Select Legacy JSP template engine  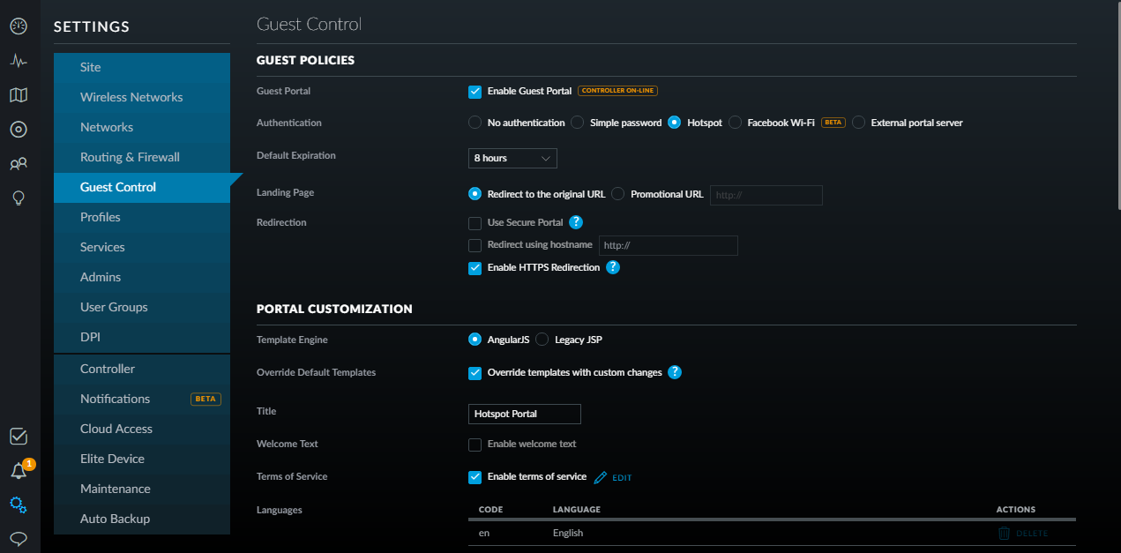[x=542, y=340]
